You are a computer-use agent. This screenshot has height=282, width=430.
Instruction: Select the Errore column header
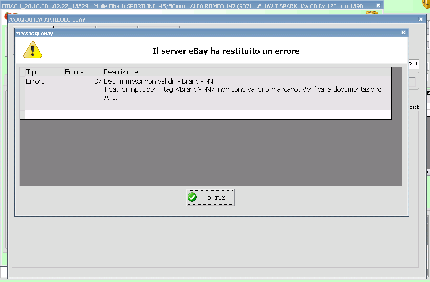[83, 72]
